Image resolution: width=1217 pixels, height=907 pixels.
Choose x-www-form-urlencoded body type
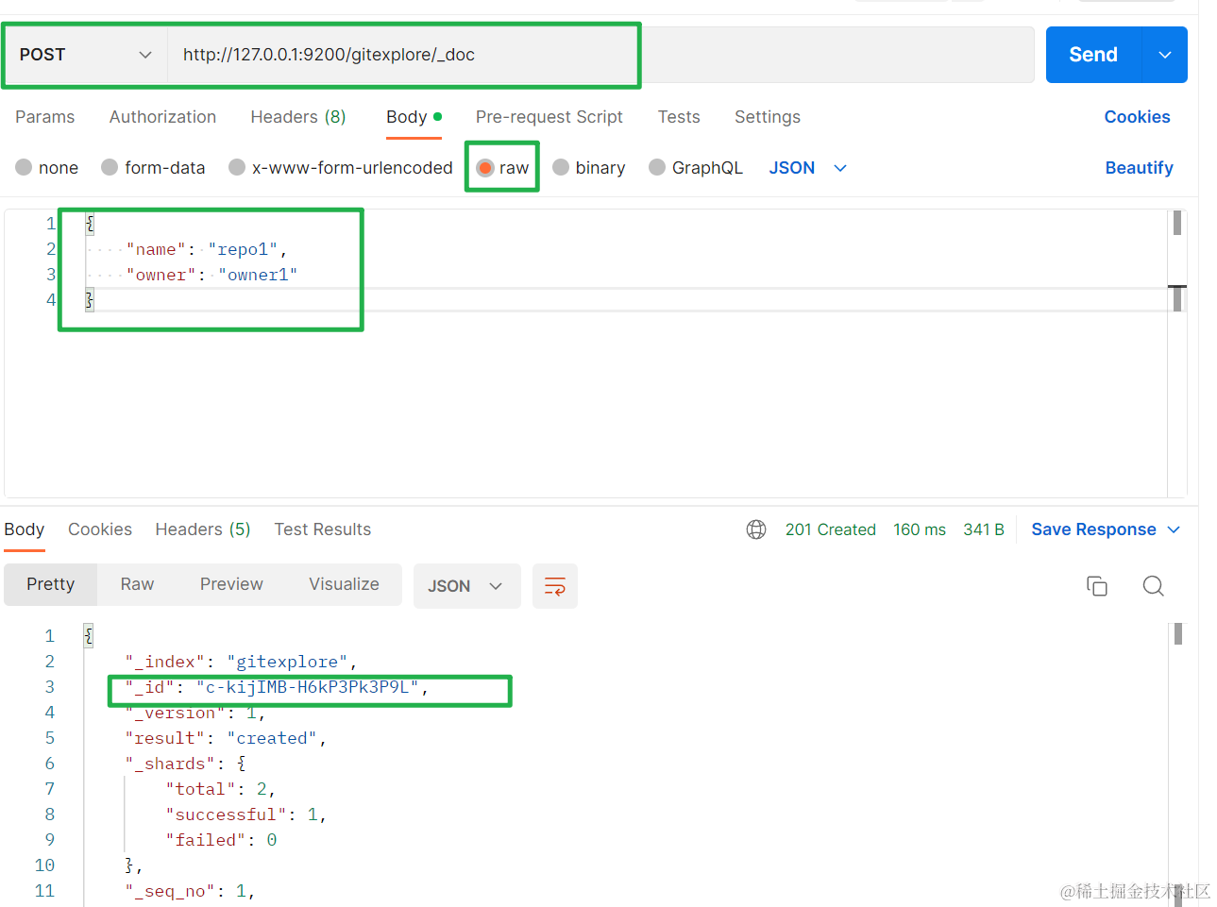[237, 167]
